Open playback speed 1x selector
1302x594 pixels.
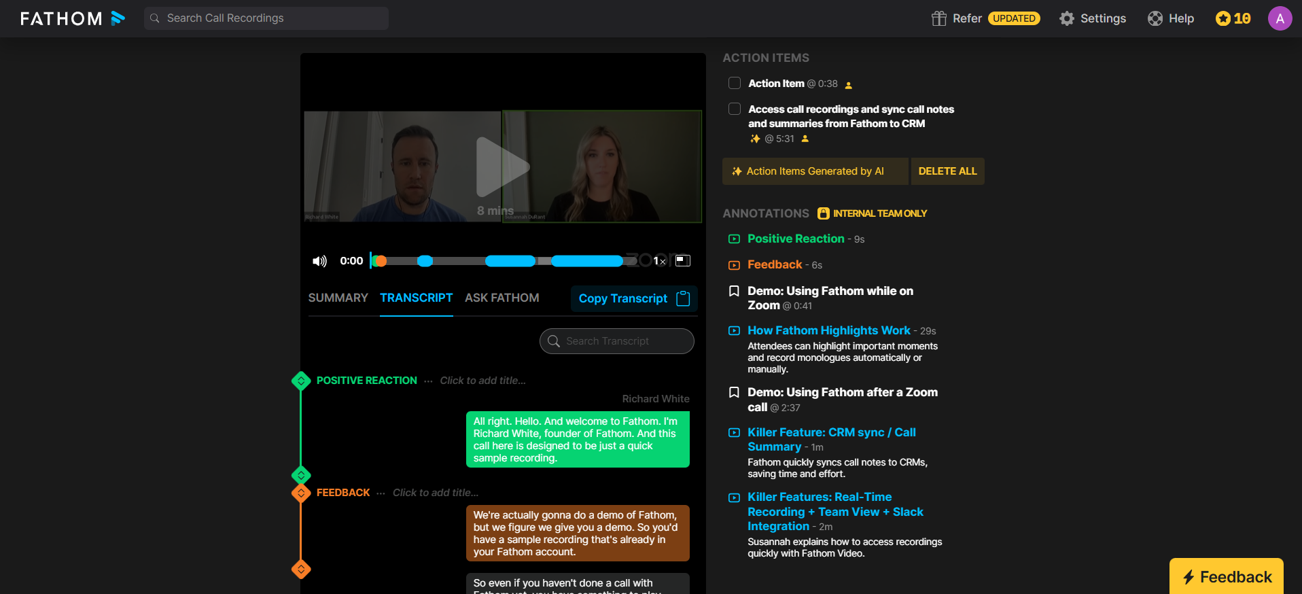[x=659, y=261]
